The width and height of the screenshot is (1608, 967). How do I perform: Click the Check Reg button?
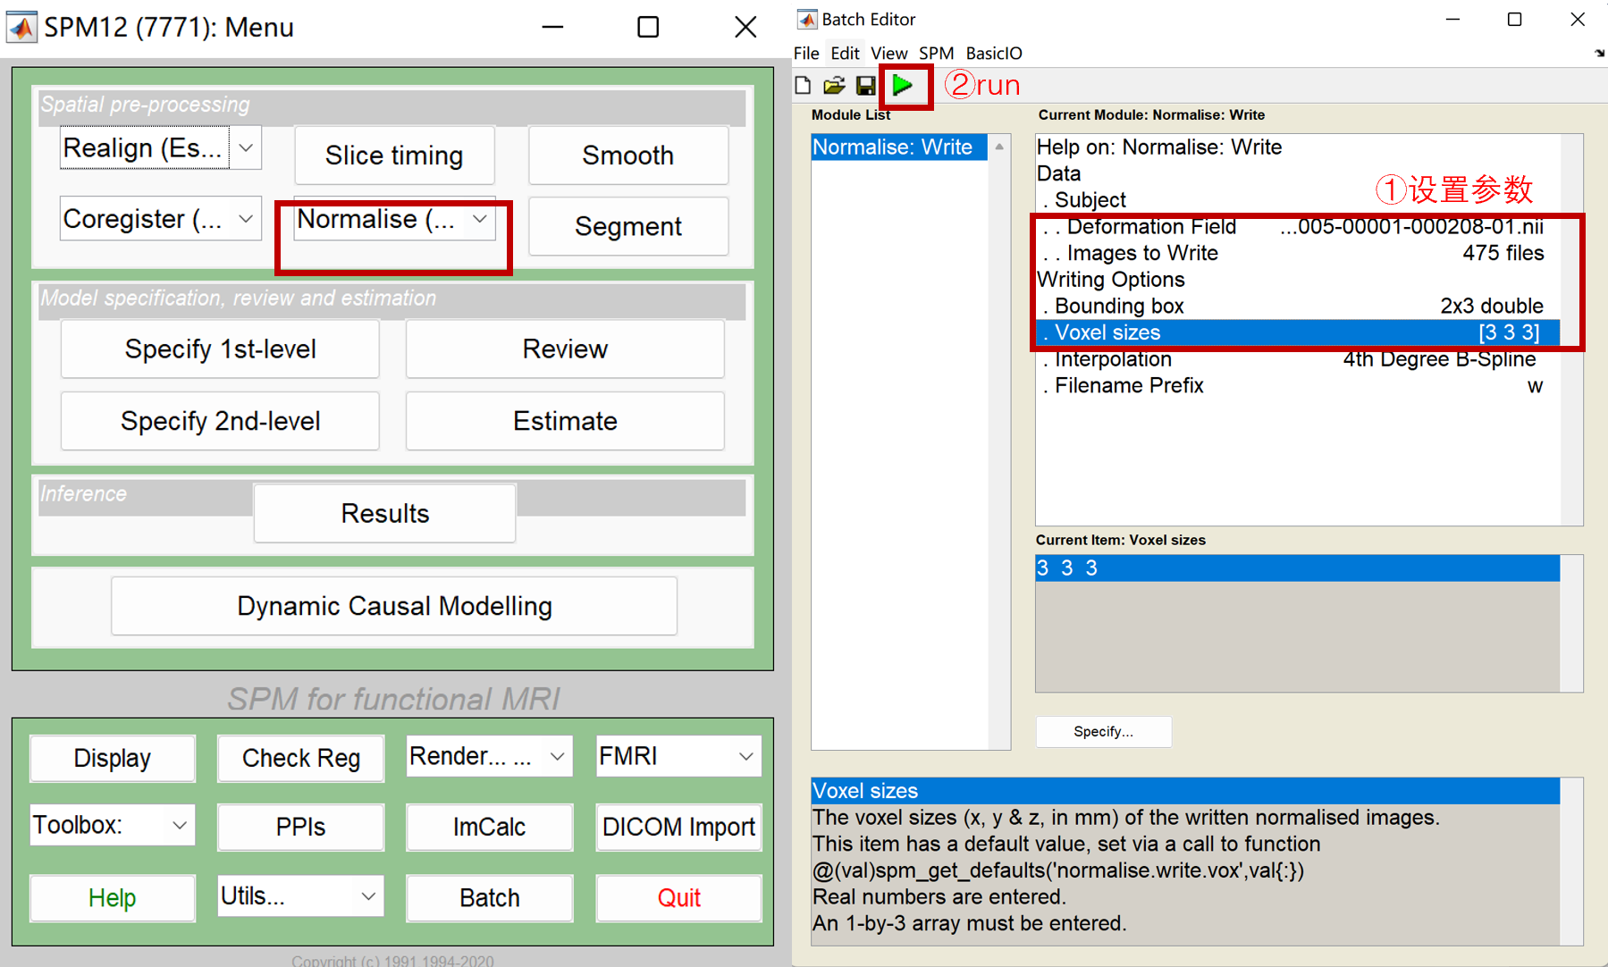point(301,758)
